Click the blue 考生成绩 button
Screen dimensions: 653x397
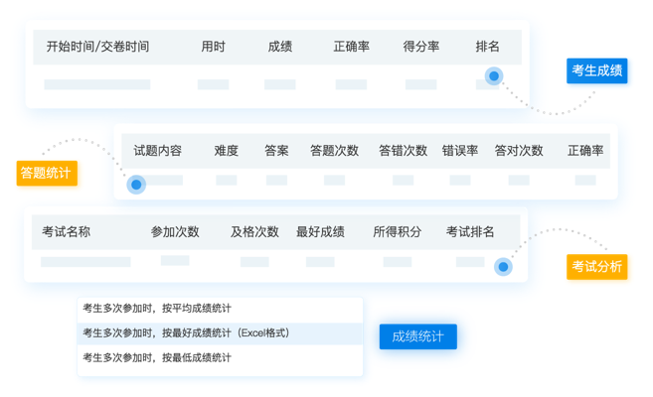[596, 70]
